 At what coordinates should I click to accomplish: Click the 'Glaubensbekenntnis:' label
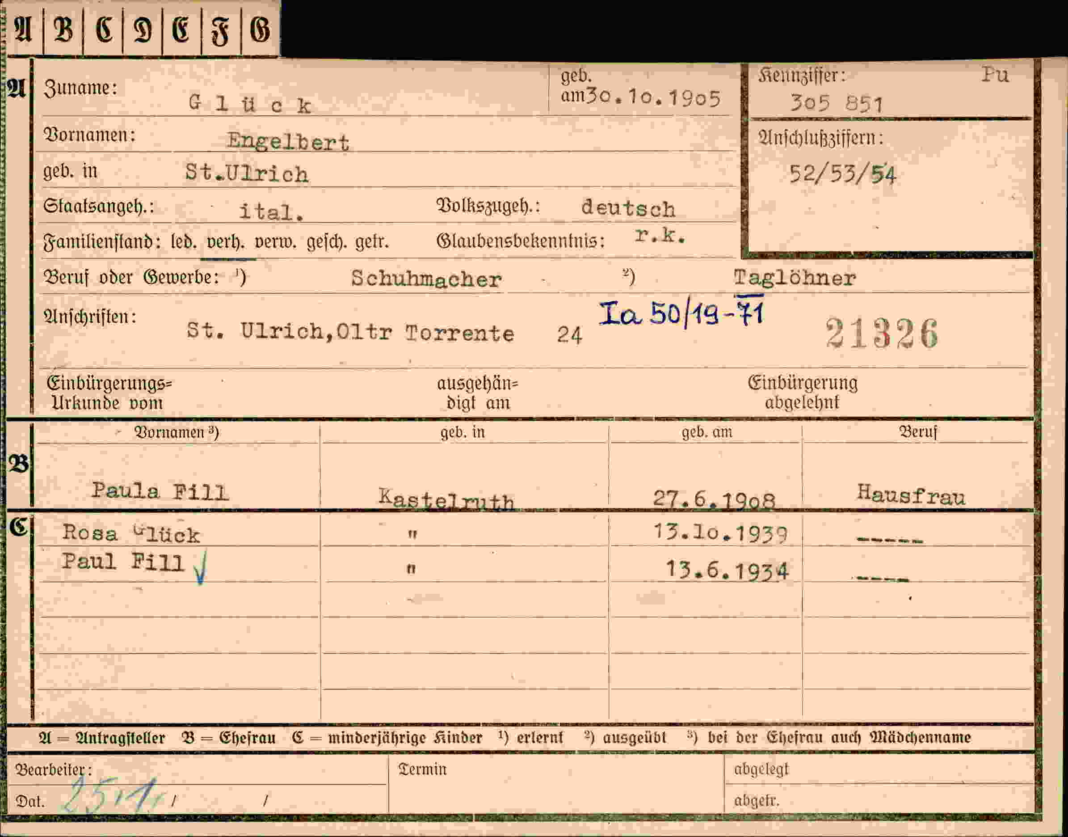[521, 241]
